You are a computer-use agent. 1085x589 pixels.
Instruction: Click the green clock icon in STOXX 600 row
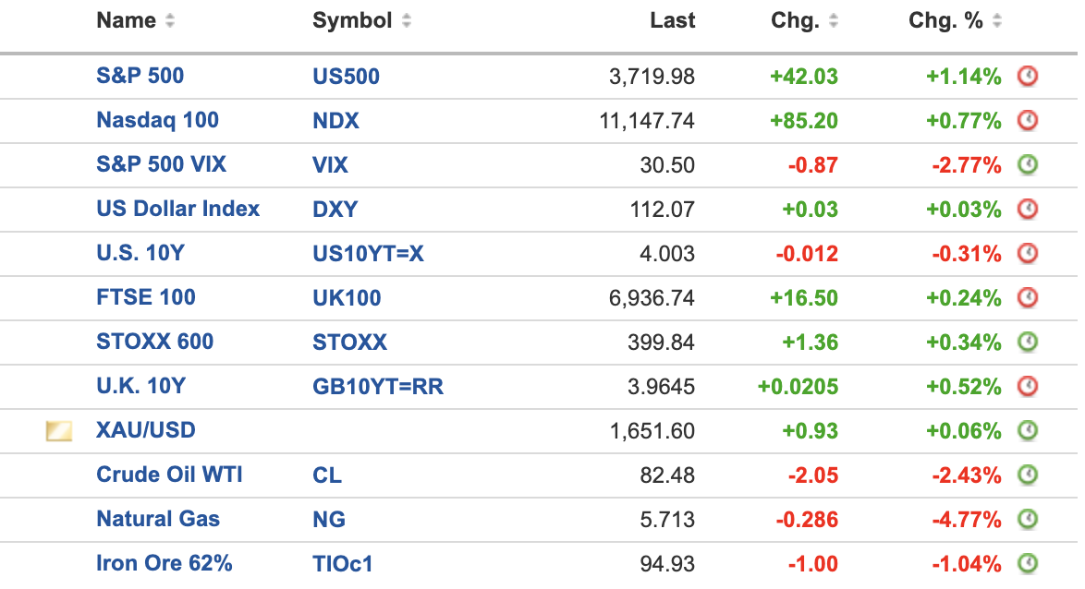coord(1027,343)
